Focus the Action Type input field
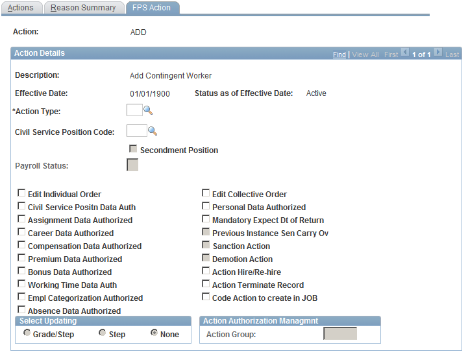468x356 pixels. point(134,110)
